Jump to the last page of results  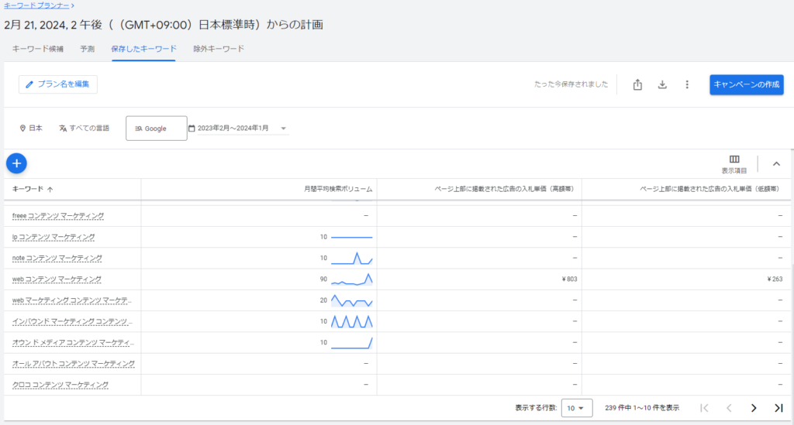(778, 408)
